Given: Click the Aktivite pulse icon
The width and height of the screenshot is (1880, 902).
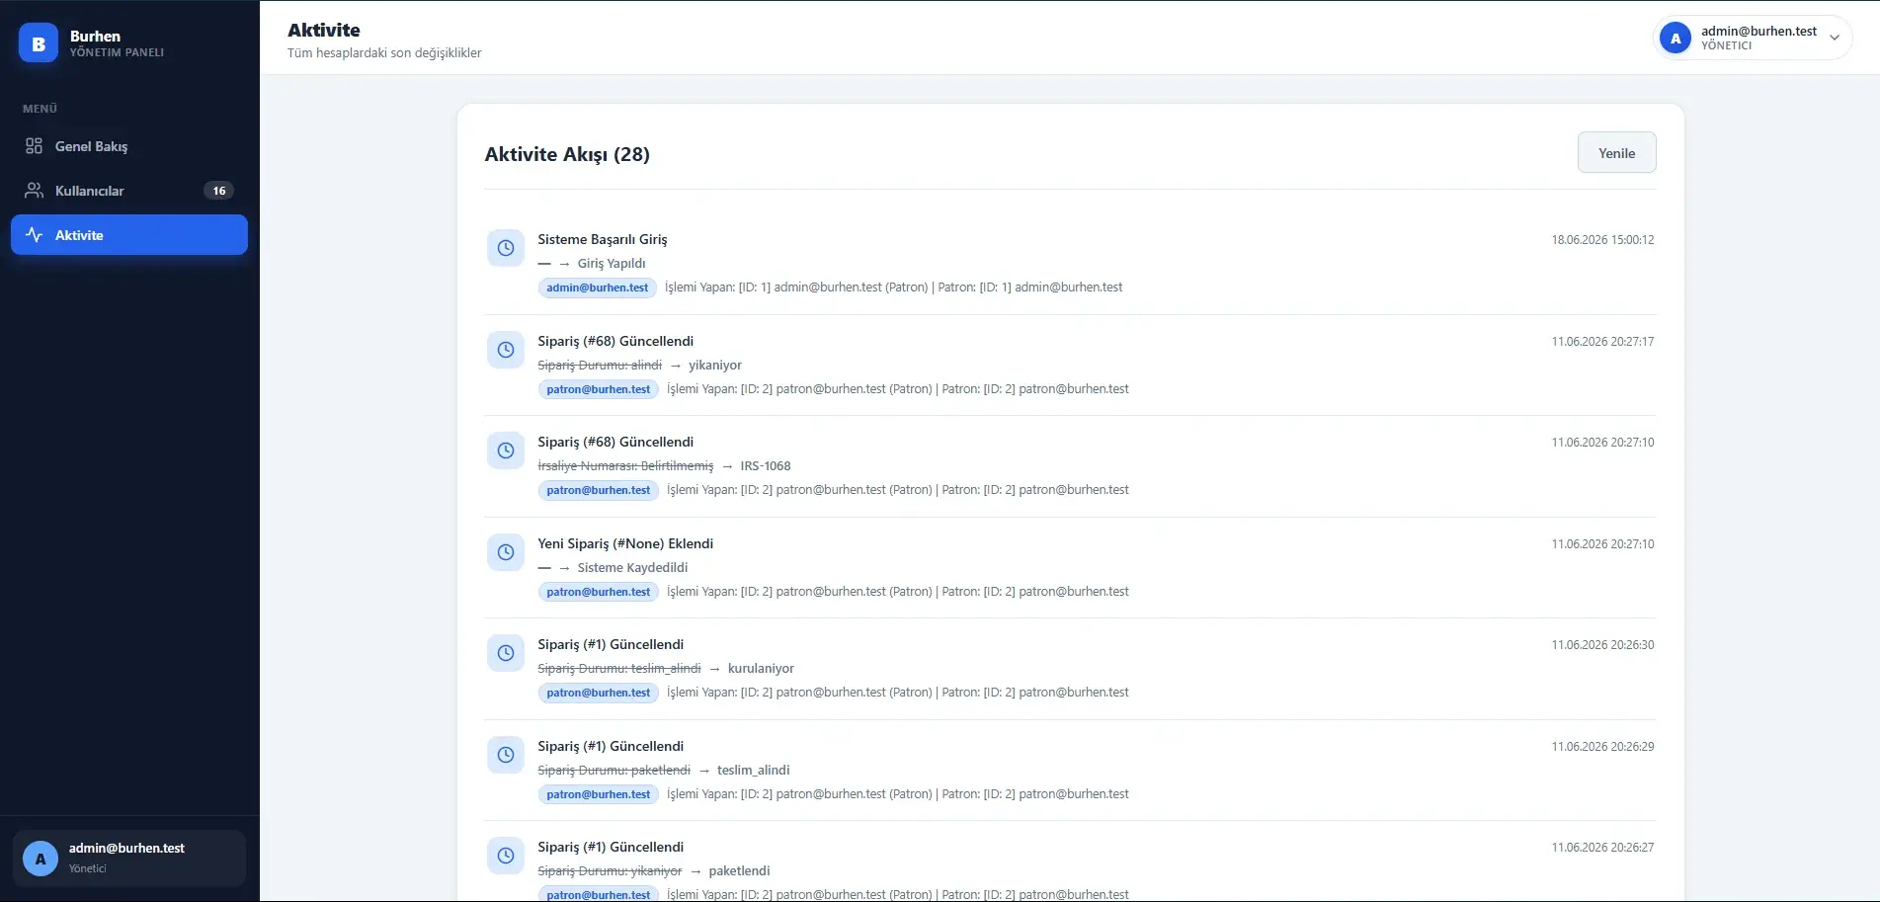Looking at the screenshot, I should pyautogui.click(x=34, y=235).
